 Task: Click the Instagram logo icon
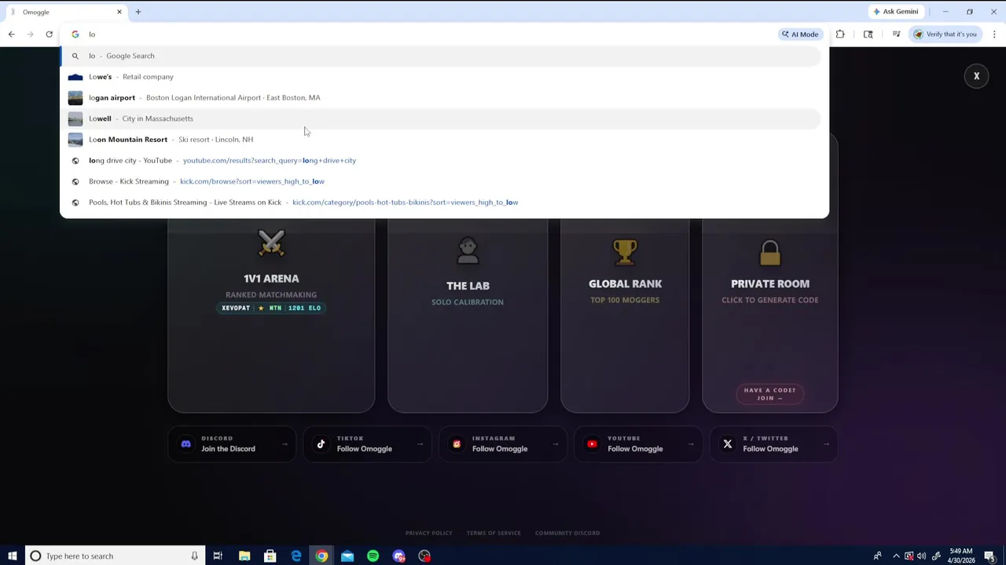pos(457,444)
